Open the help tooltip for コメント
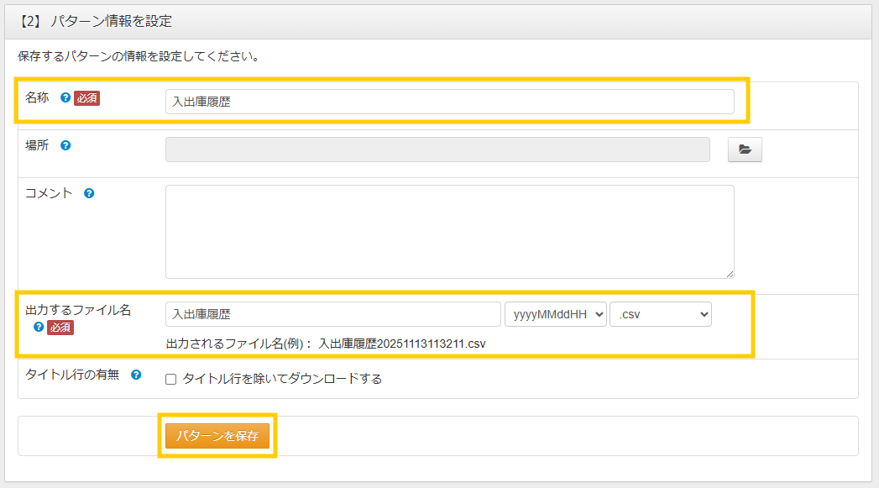879x488 pixels. click(x=89, y=193)
